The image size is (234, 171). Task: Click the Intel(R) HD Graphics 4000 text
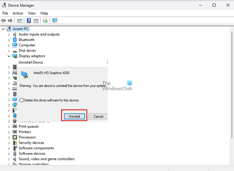(51, 73)
